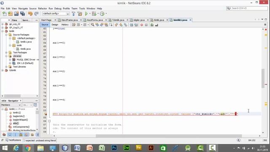Open the File menu
Image resolution: width=270 pixels, height=152 pixels.
click(3, 8)
